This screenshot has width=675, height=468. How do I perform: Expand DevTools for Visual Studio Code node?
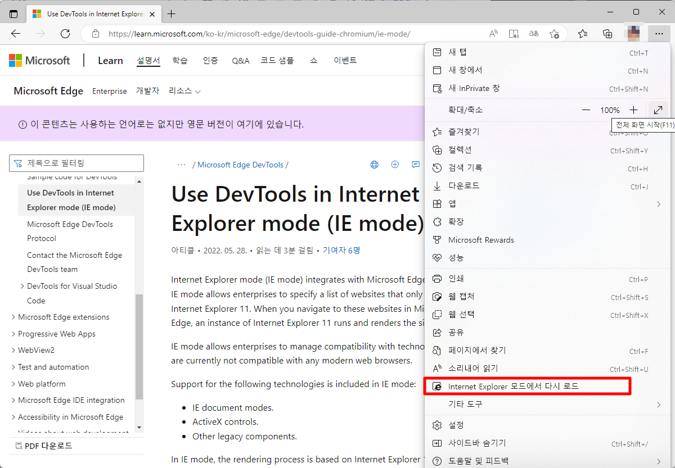[22, 286]
